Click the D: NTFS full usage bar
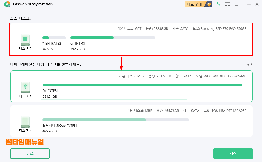 point(142,85)
